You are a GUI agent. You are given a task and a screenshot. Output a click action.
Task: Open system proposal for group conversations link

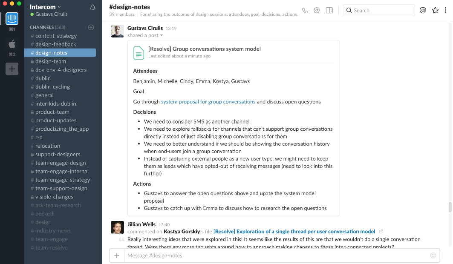tap(208, 102)
